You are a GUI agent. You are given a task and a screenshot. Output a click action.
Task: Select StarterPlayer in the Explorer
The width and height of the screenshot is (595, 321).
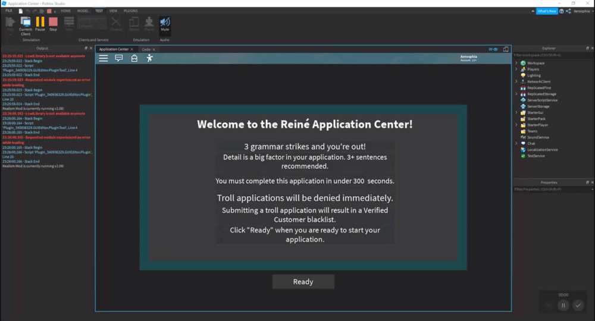[537, 125]
